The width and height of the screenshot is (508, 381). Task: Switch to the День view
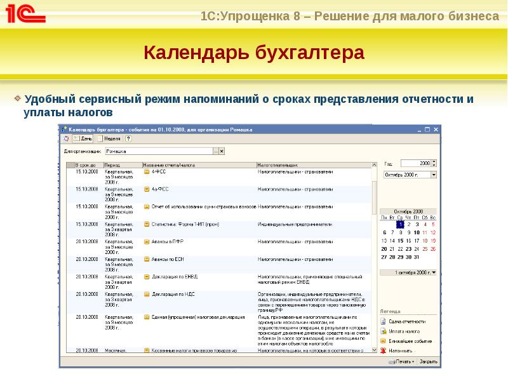tap(83, 138)
